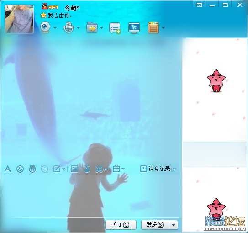Viewport: 248px width, 233px height.
Task: Insert a picture with image icon
Action: (x=74, y=169)
